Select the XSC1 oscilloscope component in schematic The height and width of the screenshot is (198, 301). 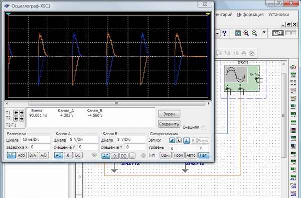click(242, 79)
